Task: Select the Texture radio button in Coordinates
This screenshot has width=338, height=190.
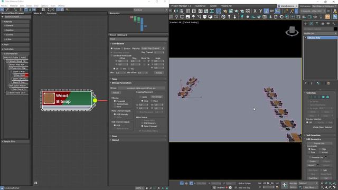Action: [111, 49]
